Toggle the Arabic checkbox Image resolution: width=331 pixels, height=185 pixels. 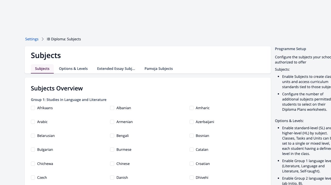(x=33, y=122)
